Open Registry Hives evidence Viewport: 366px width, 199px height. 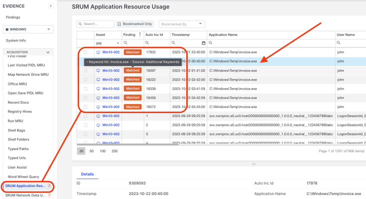pyautogui.click(x=20, y=111)
